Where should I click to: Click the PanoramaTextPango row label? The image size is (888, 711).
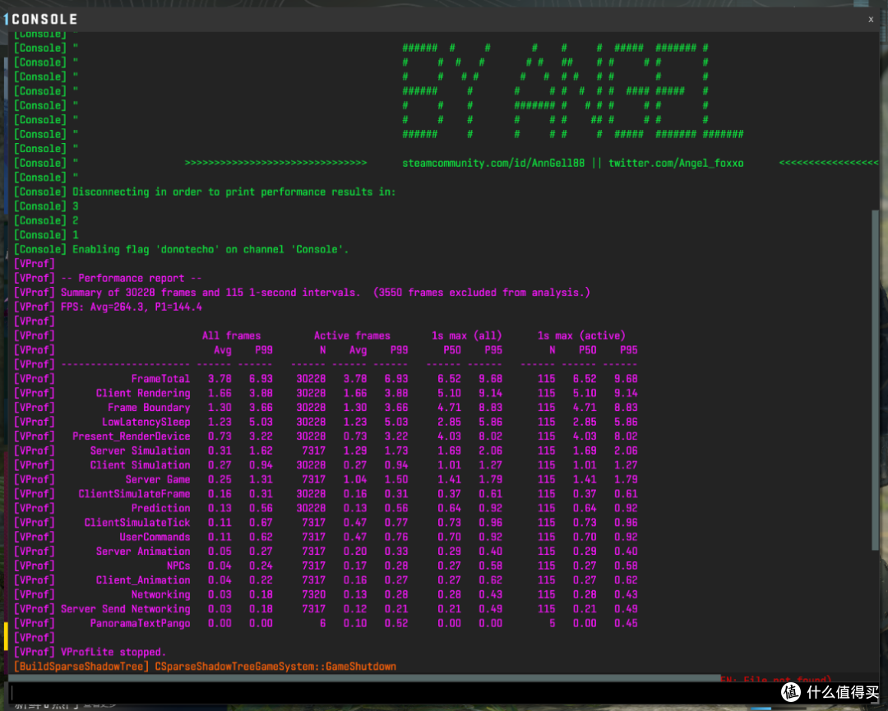(140, 623)
